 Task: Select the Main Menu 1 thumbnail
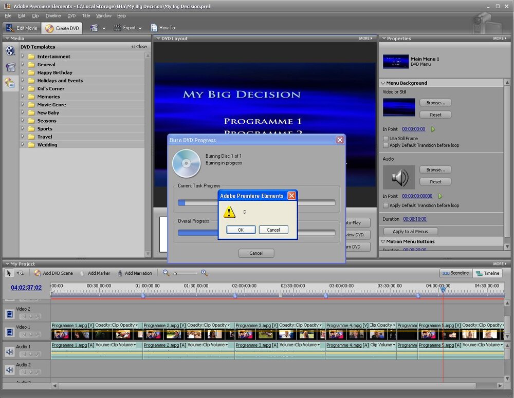396,61
